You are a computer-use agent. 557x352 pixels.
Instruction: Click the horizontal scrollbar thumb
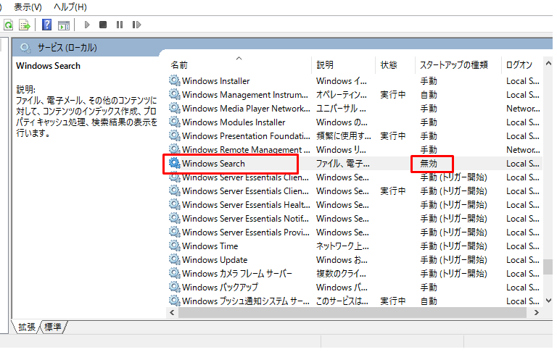tap(352, 313)
